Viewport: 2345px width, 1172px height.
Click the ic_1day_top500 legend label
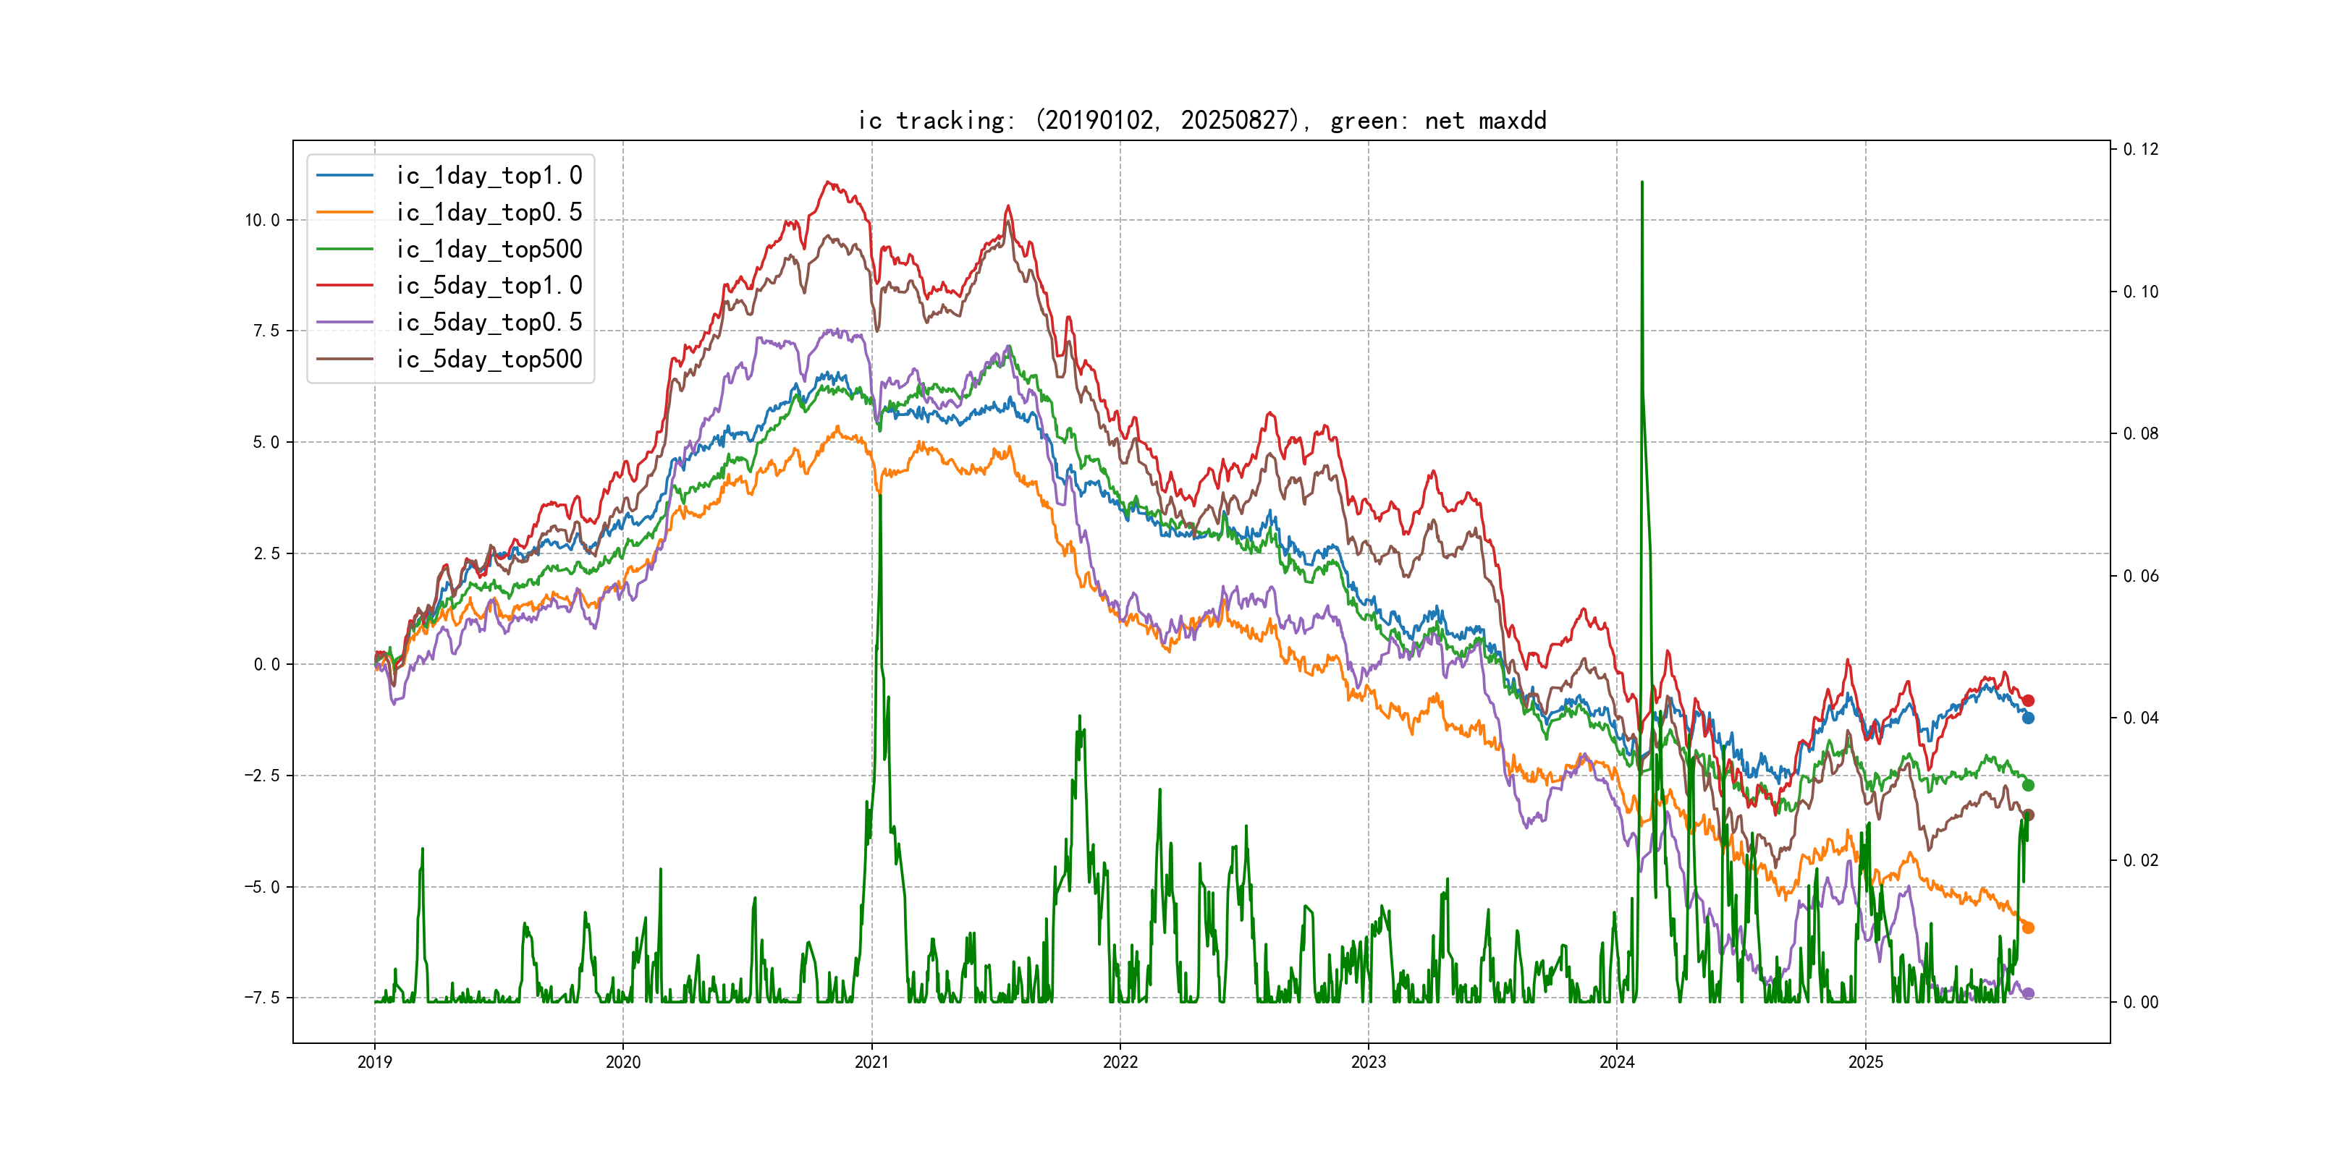[489, 250]
